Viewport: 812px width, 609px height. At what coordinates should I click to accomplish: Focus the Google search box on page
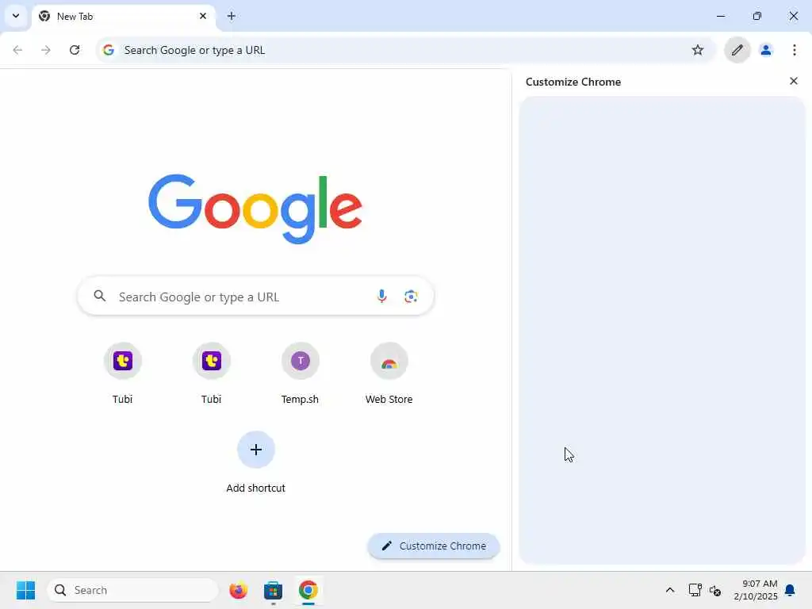(x=255, y=297)
